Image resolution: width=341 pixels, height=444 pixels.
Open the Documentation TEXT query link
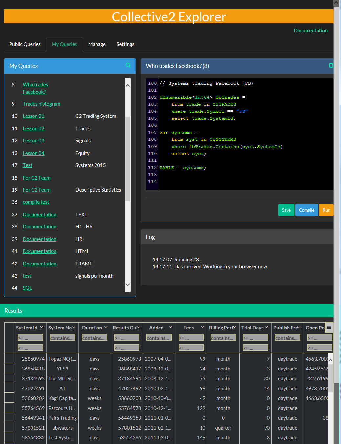(39, 215)
